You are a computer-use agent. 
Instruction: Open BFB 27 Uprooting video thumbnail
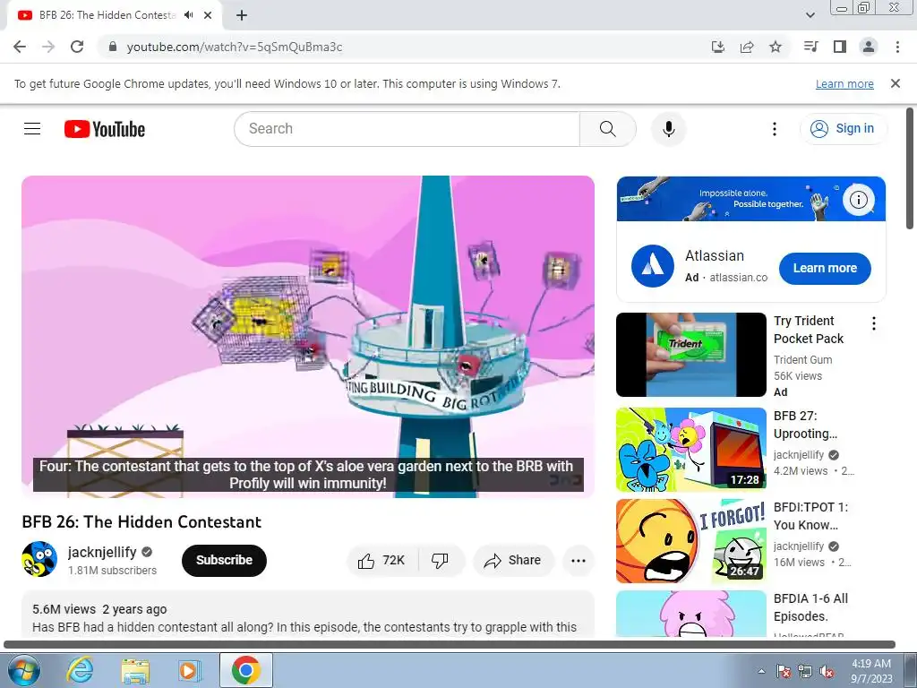pos(691,450)
